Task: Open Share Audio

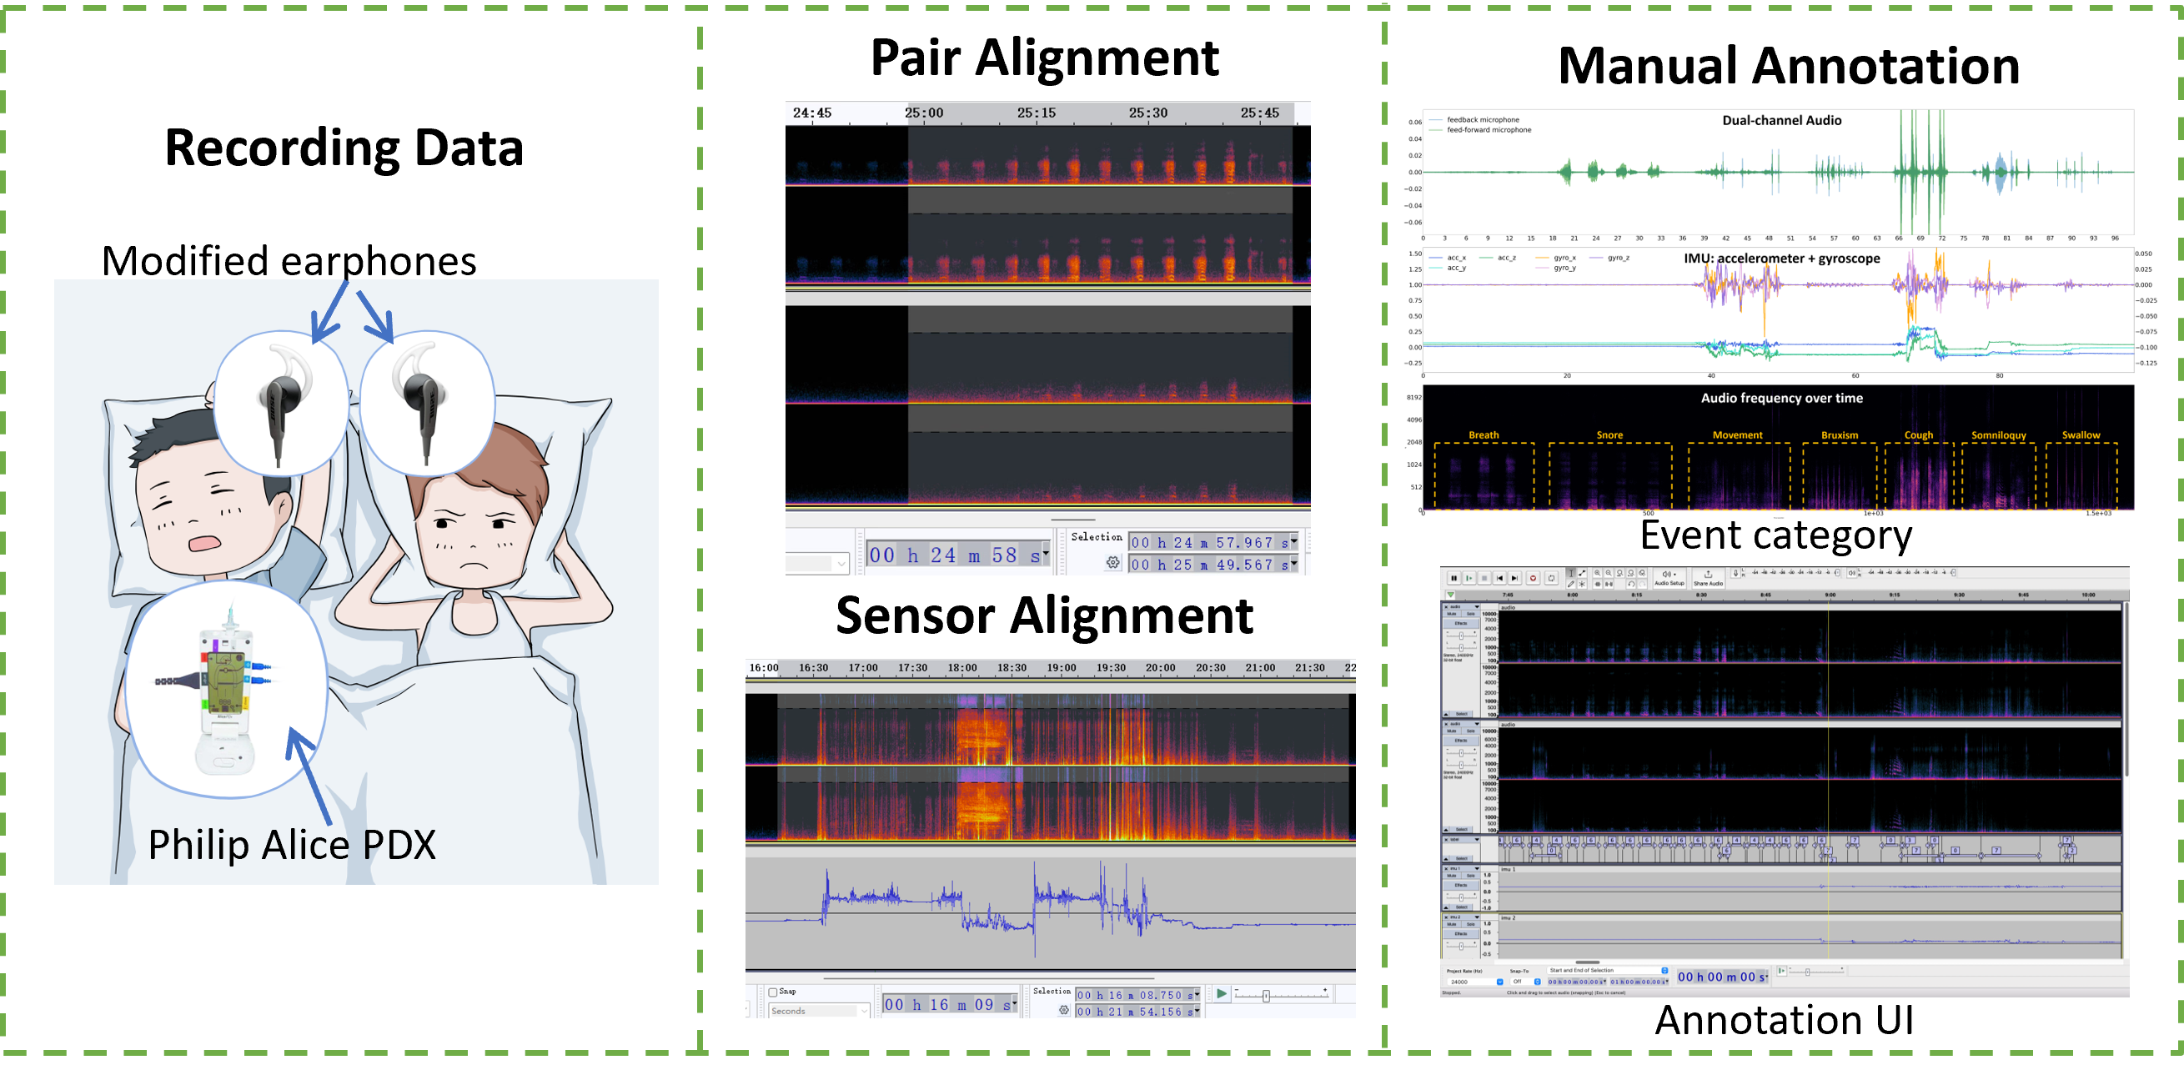Action: 1709,578
